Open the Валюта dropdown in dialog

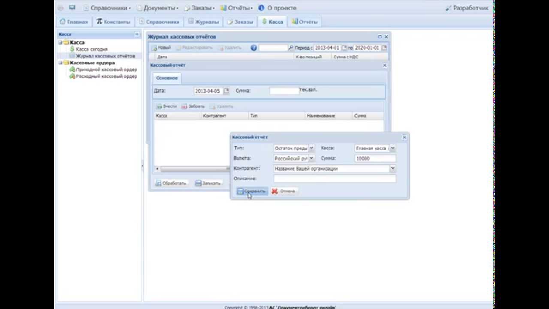click(x=312, y=158)
